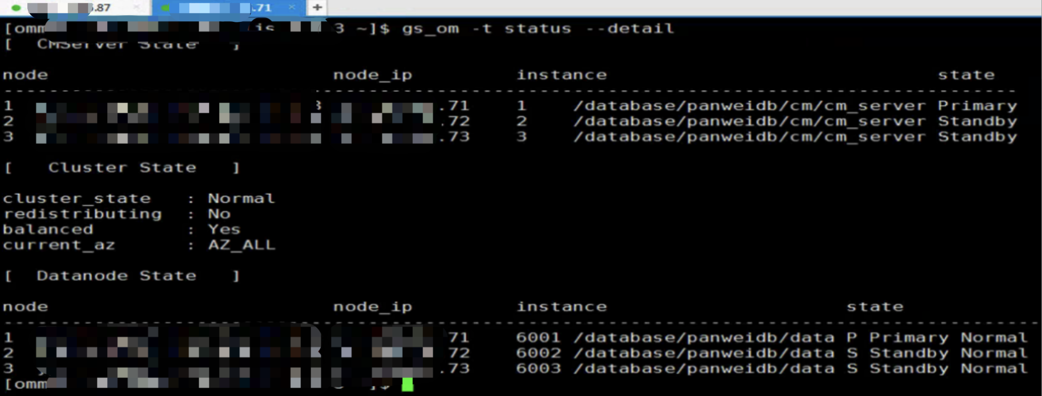
Task: Click the cm_server path of instance 3
Action: [x=749, y=137]
